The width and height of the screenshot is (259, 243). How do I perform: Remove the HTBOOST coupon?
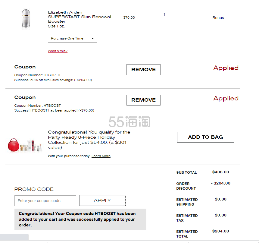coord(143,100)
